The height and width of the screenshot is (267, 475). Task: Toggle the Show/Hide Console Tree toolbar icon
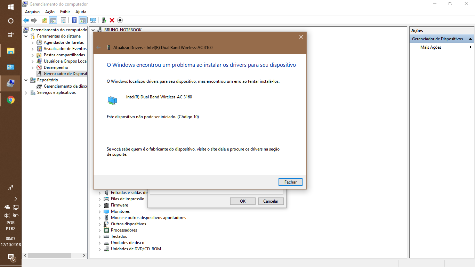tap(53, 20)
